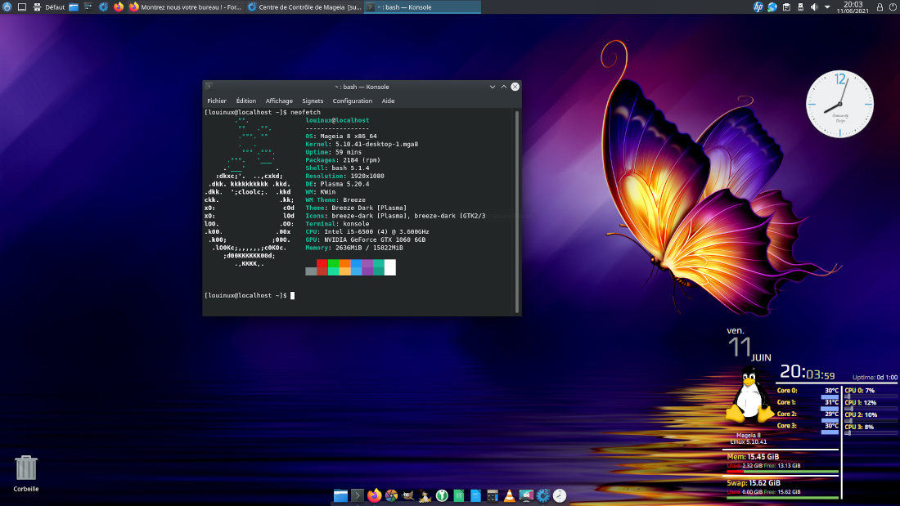Launch terminal from bottom dock
Viewport: 900px width, 506px height.
357,495
